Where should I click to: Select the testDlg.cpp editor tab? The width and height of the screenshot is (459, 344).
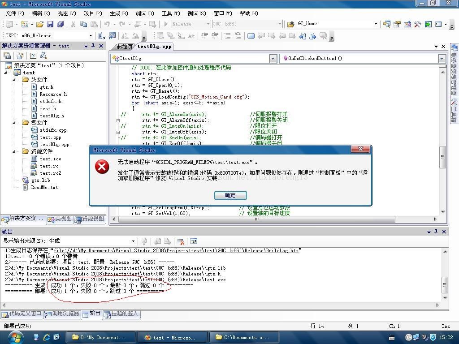[154, 47]
